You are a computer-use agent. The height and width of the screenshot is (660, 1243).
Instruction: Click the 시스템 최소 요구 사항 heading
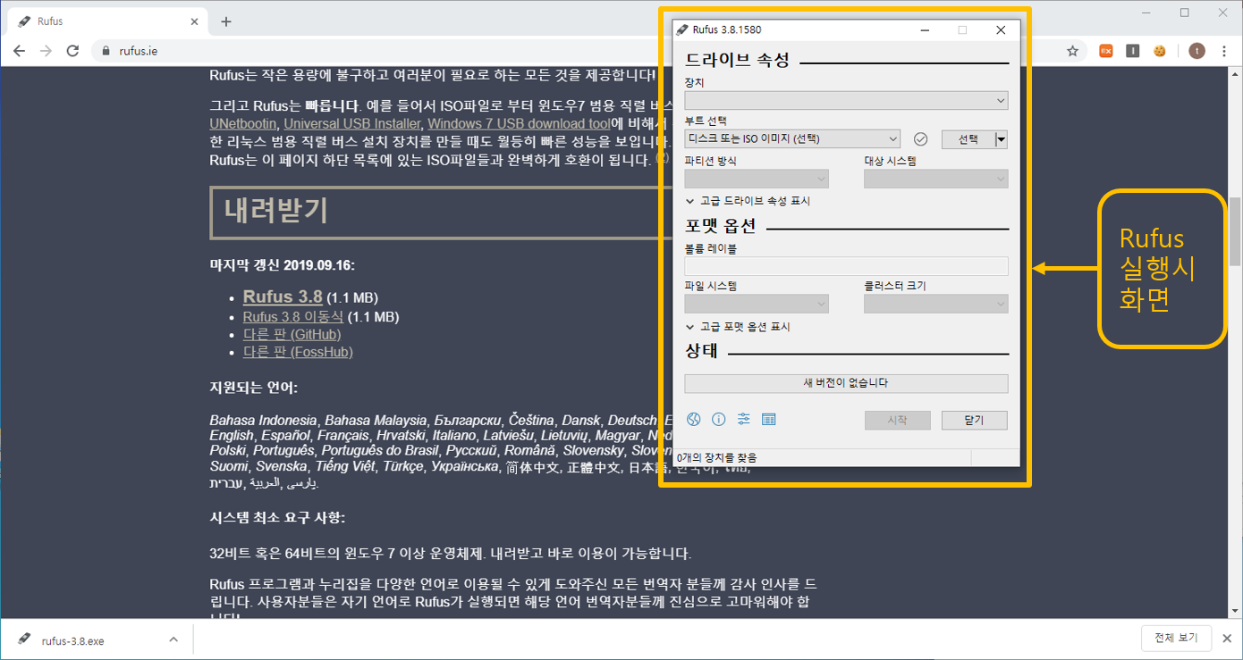(277, 518)
